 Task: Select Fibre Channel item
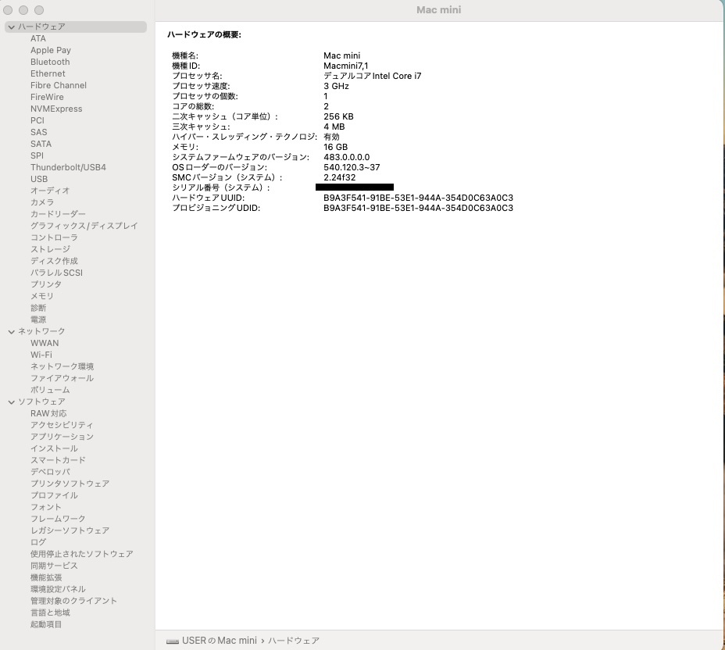59,85
